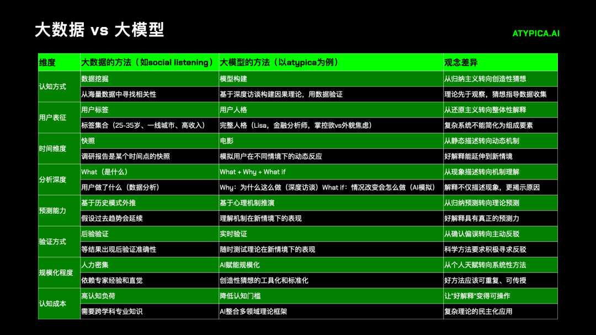Image resolution: width=596 pixels, height=335 pixels.
Task: Click the cell 好方法应该可重复、可传授
Action: point(500,280)
